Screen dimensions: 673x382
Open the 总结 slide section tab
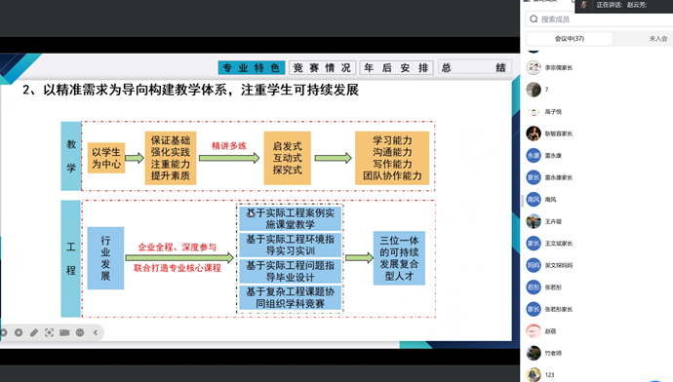(474, 68)
